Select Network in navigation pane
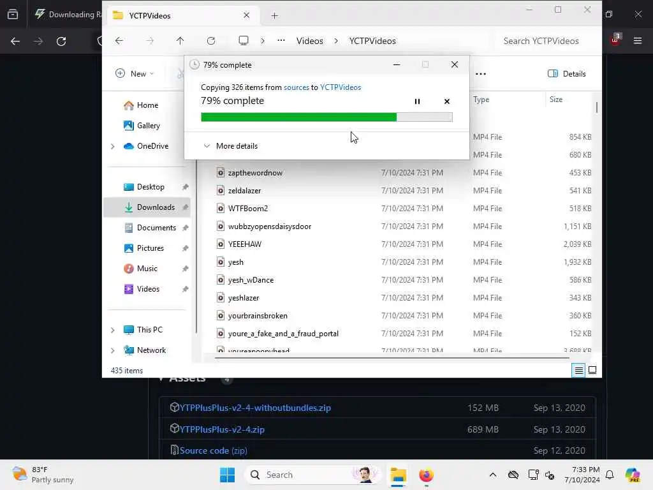Screen dimensions: 653x490 click(x=145, y=350)
